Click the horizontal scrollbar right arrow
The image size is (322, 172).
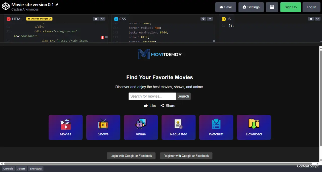317,164
